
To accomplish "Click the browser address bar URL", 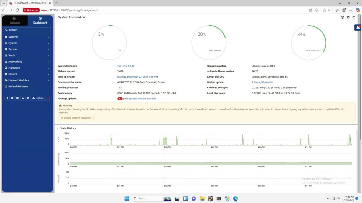I will pyautogui.click(x=70, y=10).
